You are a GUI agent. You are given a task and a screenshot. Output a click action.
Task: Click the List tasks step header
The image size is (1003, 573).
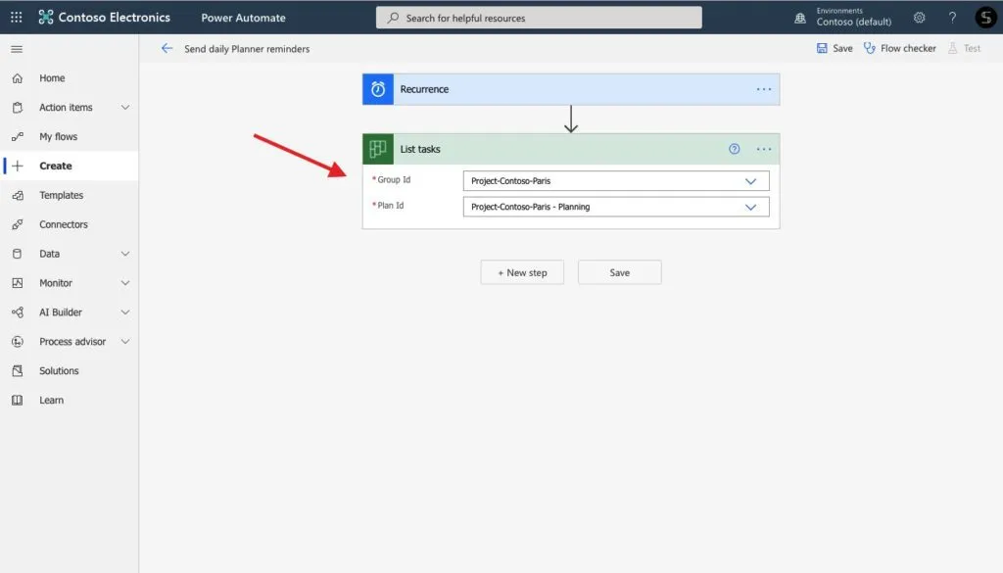point(571,149)
